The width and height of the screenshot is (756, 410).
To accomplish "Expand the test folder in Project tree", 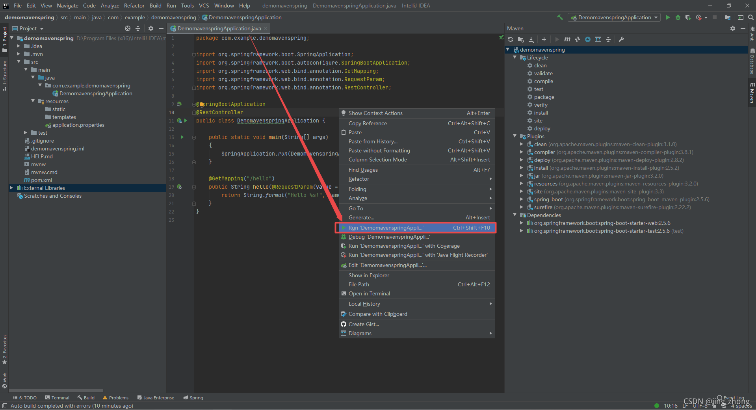I will coord(26,133).
